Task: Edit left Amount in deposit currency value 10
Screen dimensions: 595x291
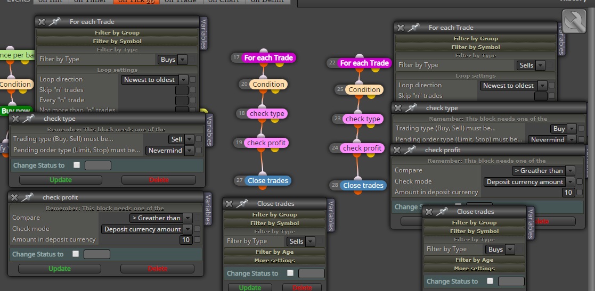Action: [x=186, y=239]
